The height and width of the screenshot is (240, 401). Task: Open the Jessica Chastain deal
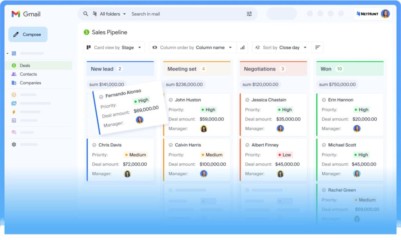(269, 100)
